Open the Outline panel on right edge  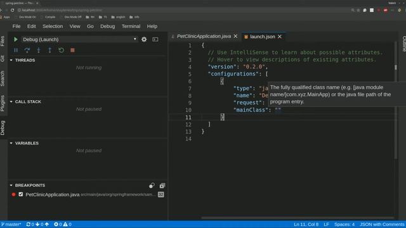[403, 44]
